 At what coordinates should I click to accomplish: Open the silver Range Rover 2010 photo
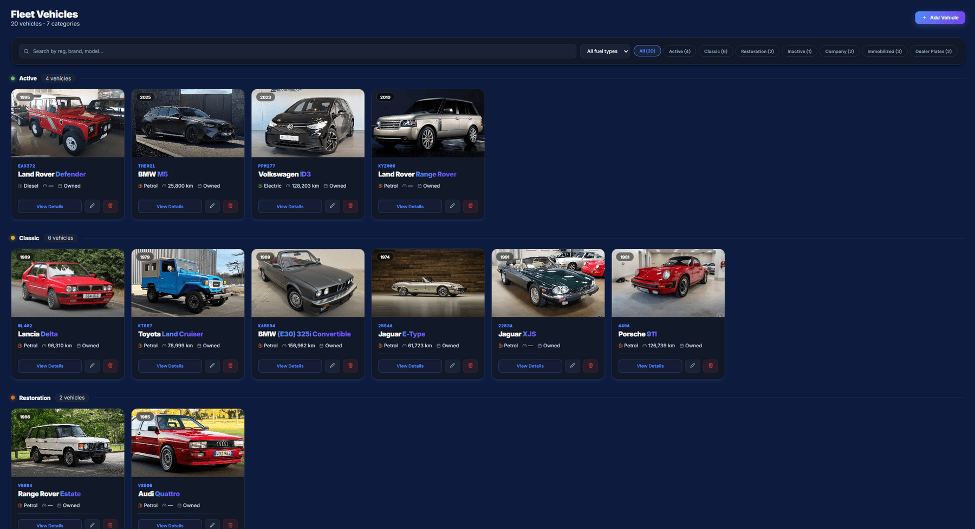click(428, 123)
